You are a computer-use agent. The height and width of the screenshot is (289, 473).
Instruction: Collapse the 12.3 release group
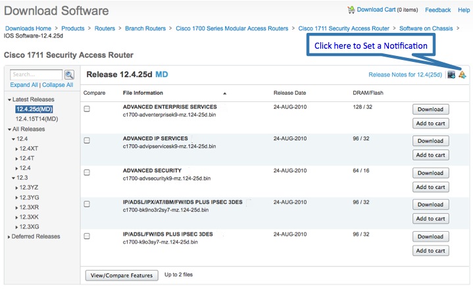(x=13, y=178)
